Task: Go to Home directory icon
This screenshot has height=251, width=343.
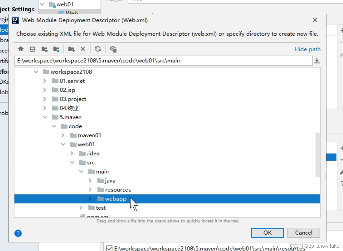Action: coord(21,49)
